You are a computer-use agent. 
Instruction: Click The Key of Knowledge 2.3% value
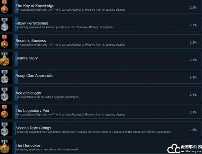point(193,8)
